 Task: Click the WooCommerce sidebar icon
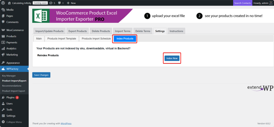[x=3, y=30]
